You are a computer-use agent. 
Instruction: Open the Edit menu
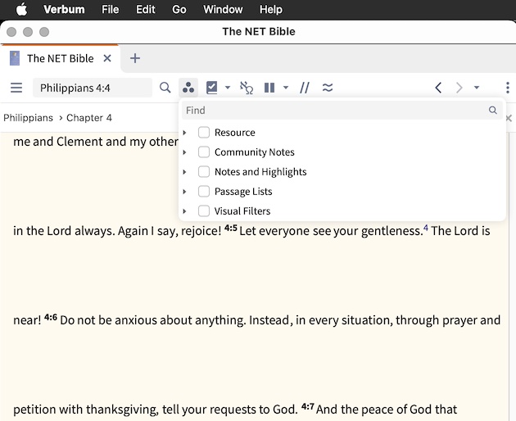click(146, 9)
